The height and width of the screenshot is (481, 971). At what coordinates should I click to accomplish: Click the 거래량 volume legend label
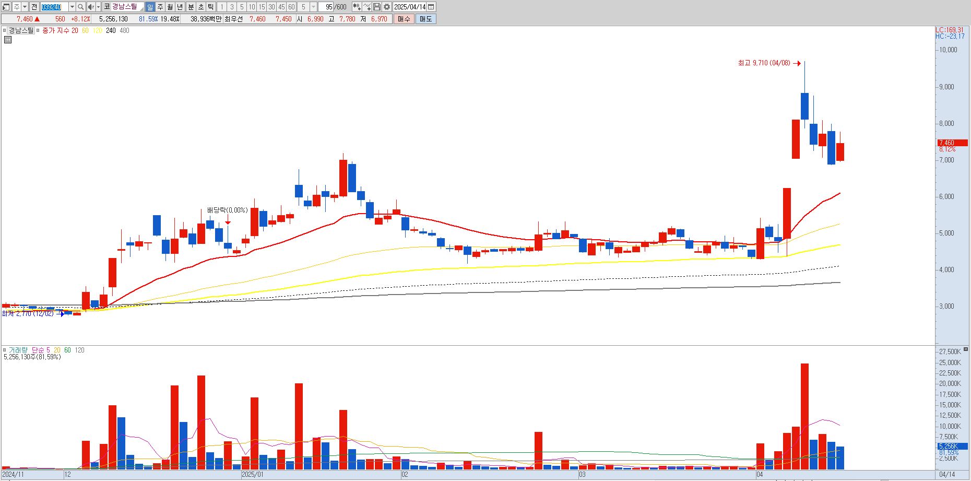point(18,350)
